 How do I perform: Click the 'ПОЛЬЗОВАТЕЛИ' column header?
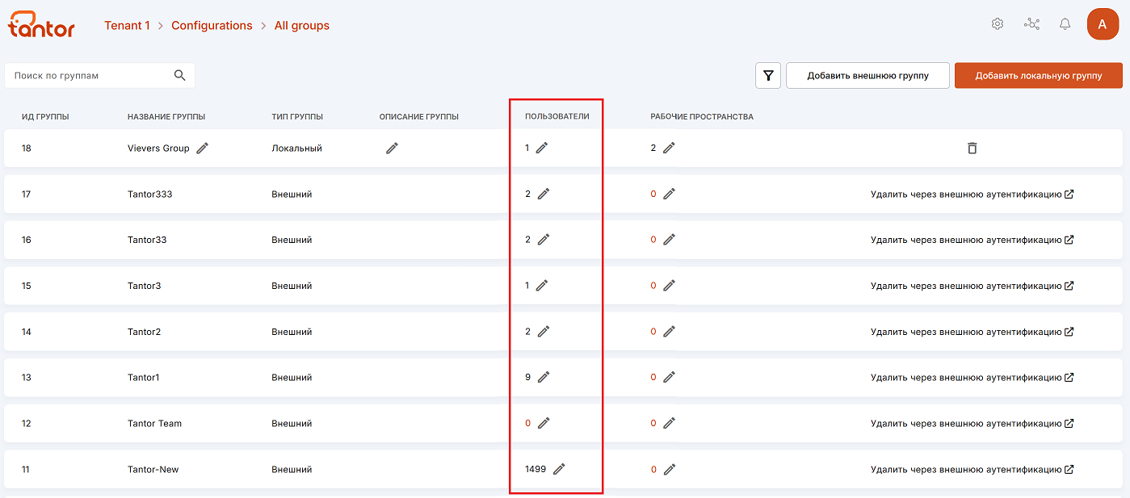(x=557, y=117)
